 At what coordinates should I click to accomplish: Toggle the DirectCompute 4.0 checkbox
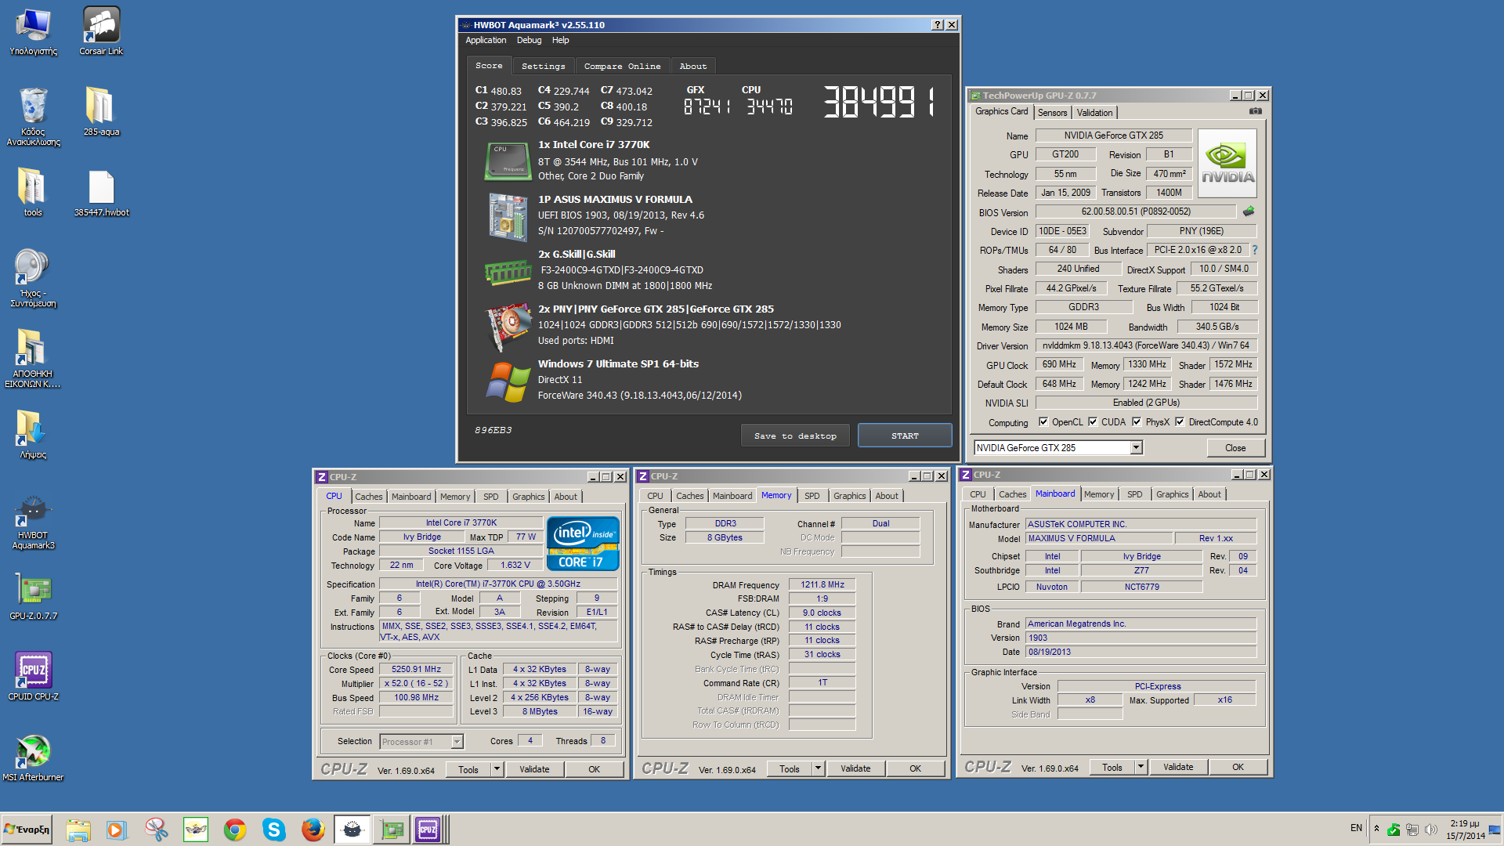[1180, 422]
